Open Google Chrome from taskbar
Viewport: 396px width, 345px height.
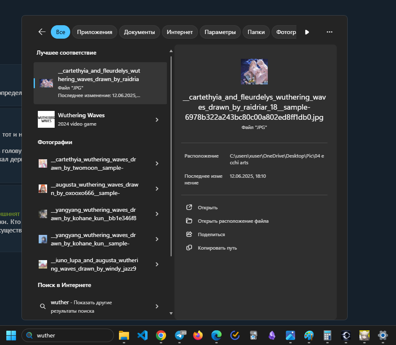point(161,335)
